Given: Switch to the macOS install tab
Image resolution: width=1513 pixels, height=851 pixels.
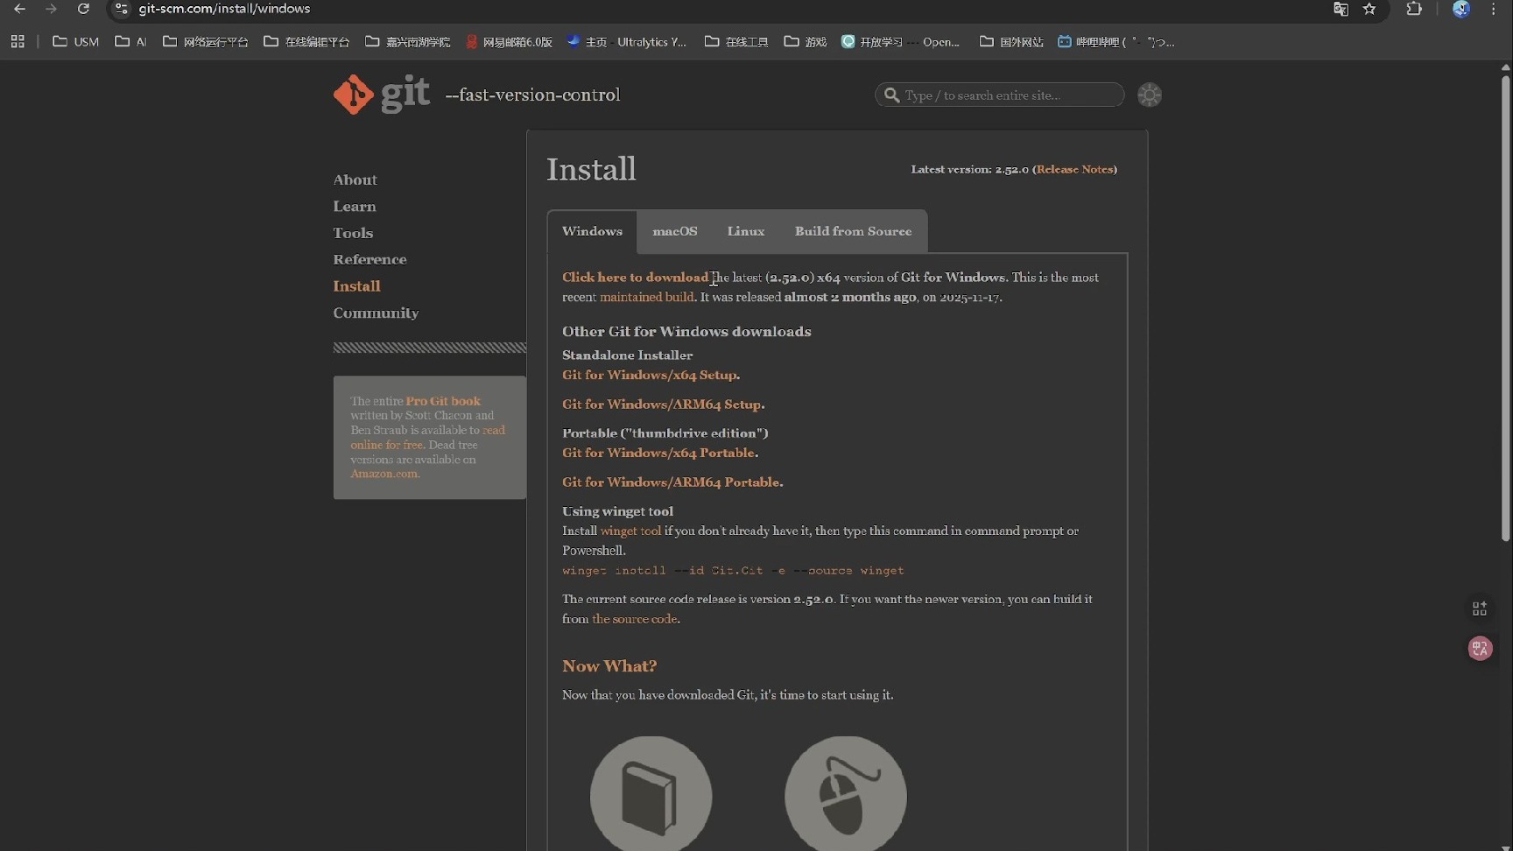Looking at the screenshot, I should point(675,231).
